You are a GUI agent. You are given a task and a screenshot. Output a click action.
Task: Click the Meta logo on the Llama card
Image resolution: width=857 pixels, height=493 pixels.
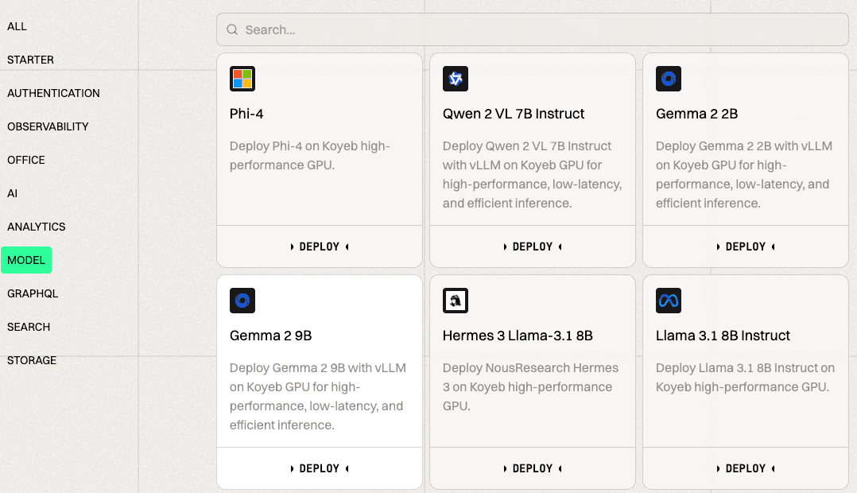pos(668,301)
